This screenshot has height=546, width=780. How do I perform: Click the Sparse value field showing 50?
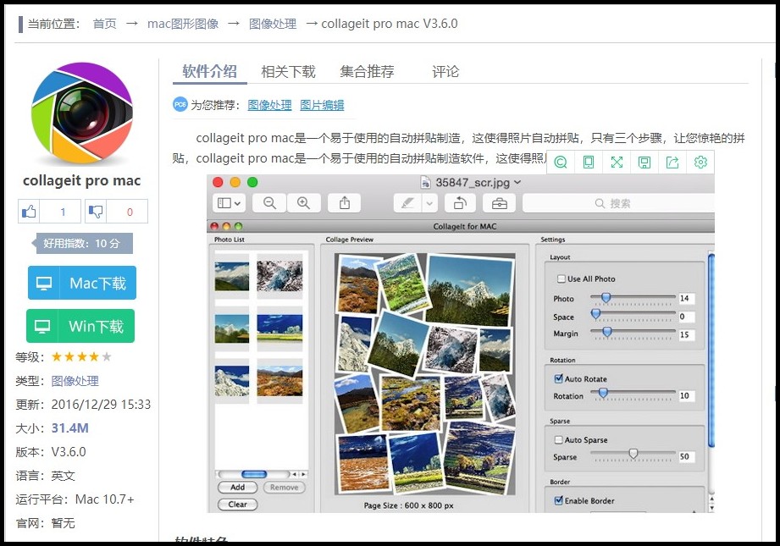[x=687, y=456]
